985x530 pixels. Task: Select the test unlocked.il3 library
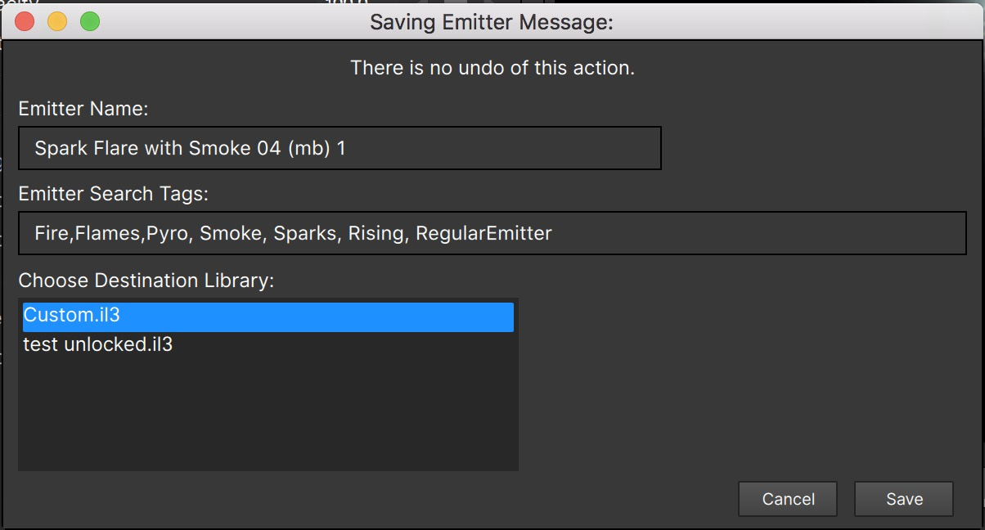point(98,344)
